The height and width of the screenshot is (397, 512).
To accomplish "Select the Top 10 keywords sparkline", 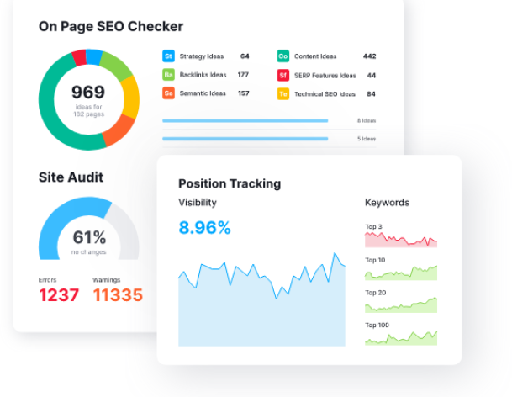I will tap(400, 273).
